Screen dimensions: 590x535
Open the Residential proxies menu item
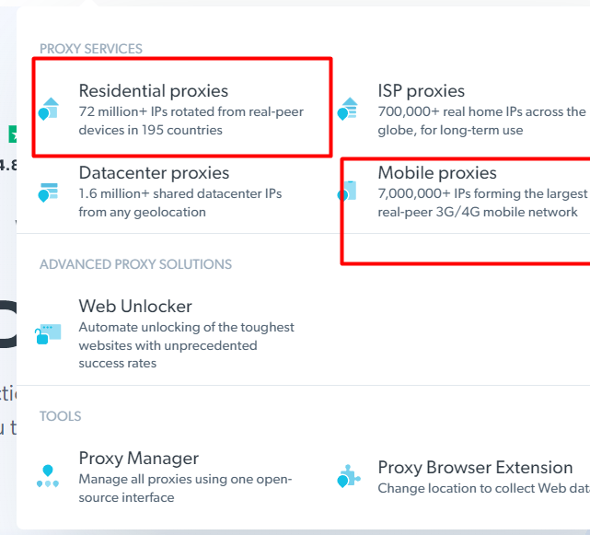[x=153, y=91]
